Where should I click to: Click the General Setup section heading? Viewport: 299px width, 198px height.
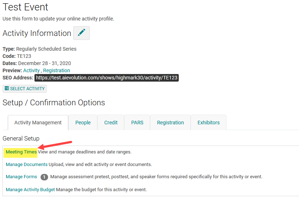coord(21,138)
